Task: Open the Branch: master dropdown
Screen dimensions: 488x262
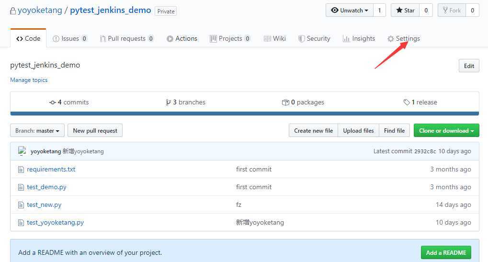Action: [37, 130]
